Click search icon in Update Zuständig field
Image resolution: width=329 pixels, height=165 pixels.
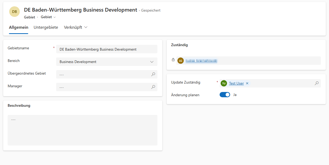coord(317,83)
